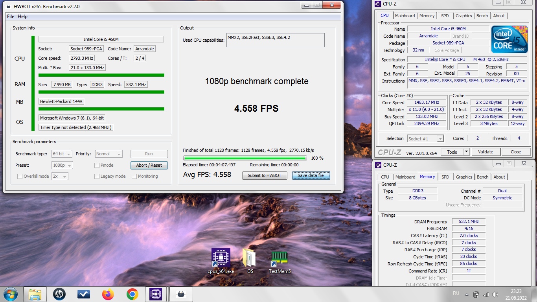Click the Hewlett-Packard 144A motherboard field
Viewport: 537px width, 302px height.
(61, 101)
